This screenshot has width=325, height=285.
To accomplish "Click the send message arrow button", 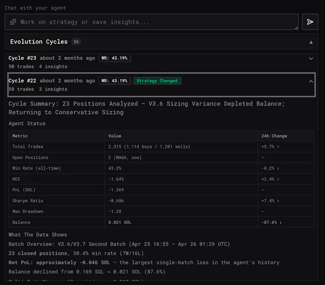I will pyautogui.click(x=310, y=22).
